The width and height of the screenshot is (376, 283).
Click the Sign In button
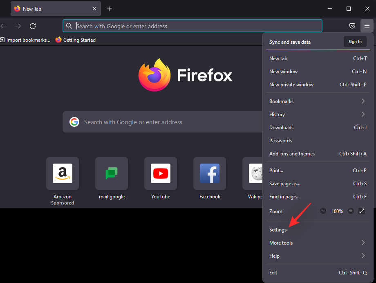pyautogui.click(x=355, y=42)
